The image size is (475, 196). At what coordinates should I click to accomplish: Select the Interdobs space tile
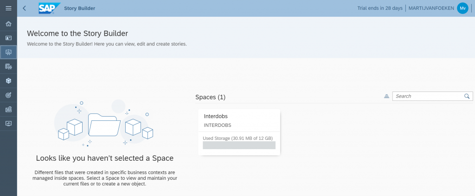click(239, 132)
